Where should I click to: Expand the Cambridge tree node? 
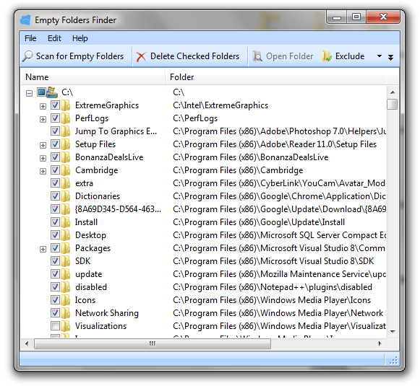click(43, 171)
